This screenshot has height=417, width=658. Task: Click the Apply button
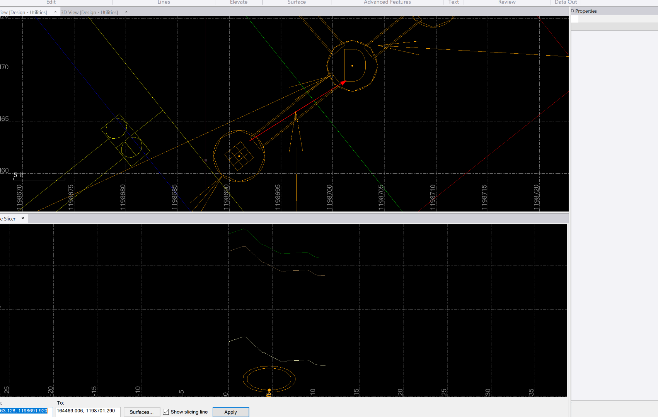click(231, 412)
